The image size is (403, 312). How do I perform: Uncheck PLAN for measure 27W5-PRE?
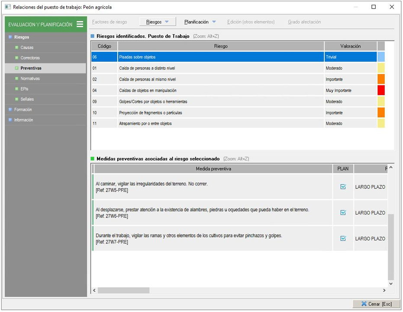343,187
